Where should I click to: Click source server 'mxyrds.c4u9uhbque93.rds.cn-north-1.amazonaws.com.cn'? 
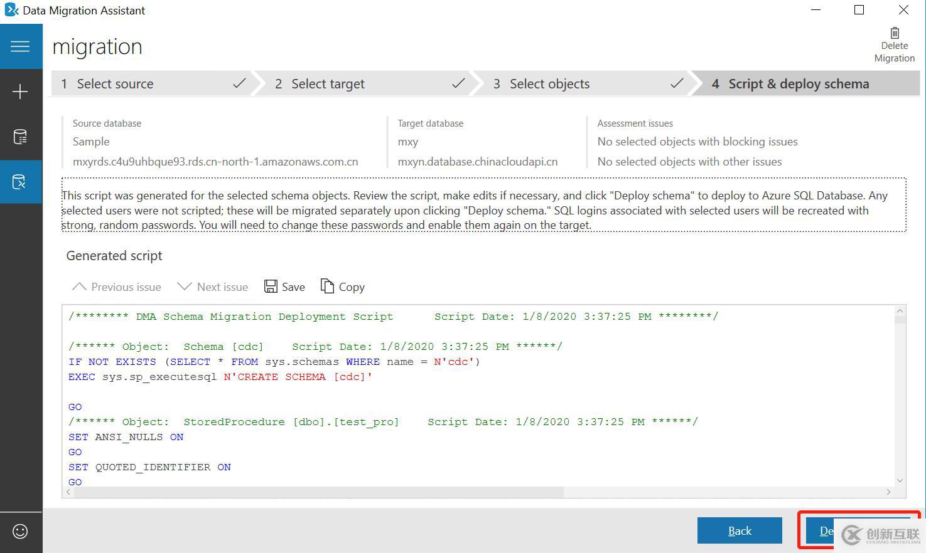pyautogui.click(x=215, y=162)
